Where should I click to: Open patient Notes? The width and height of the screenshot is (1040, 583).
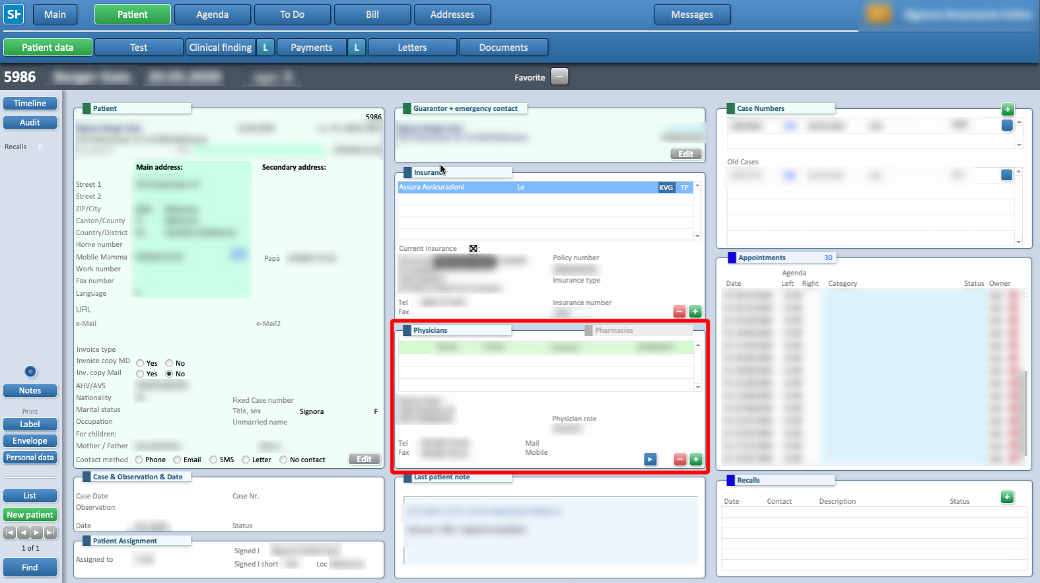coord(30,391)
